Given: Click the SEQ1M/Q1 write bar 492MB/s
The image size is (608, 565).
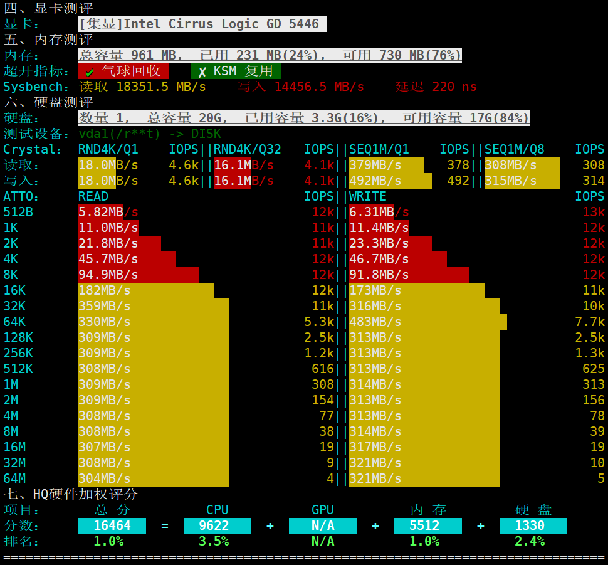Looking at the screenshot, I should point(390,181).
